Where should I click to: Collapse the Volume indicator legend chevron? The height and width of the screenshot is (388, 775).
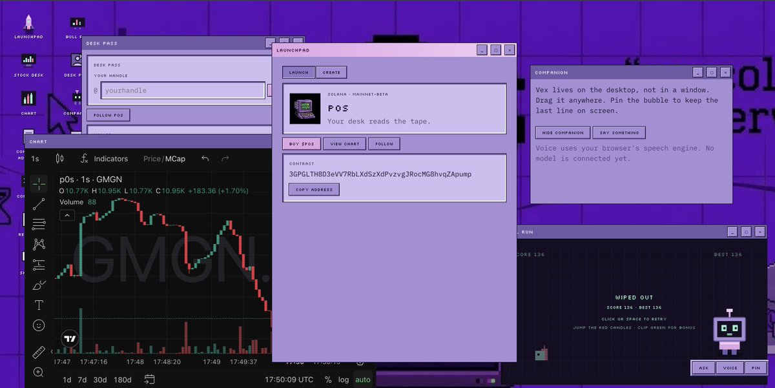click(67, 216)
